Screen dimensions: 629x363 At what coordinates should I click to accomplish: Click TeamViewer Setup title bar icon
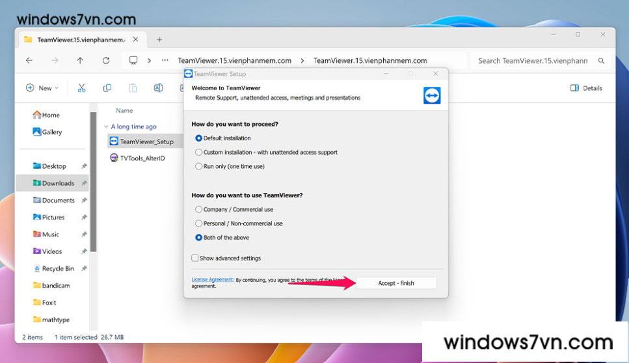pyautogui.click(x=188, y=74)
